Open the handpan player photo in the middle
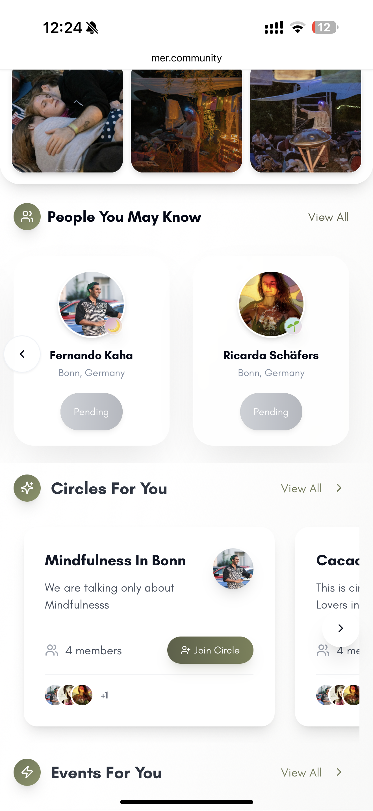The image size is (373, 811). click(x=186, y=121)
